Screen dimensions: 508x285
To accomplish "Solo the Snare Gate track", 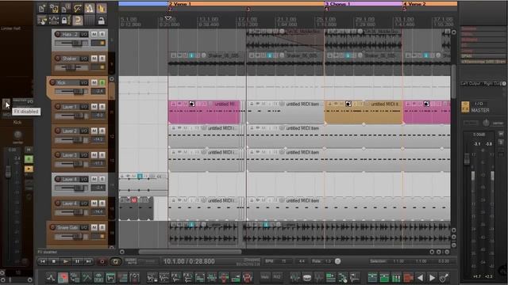I will [102, 227].
